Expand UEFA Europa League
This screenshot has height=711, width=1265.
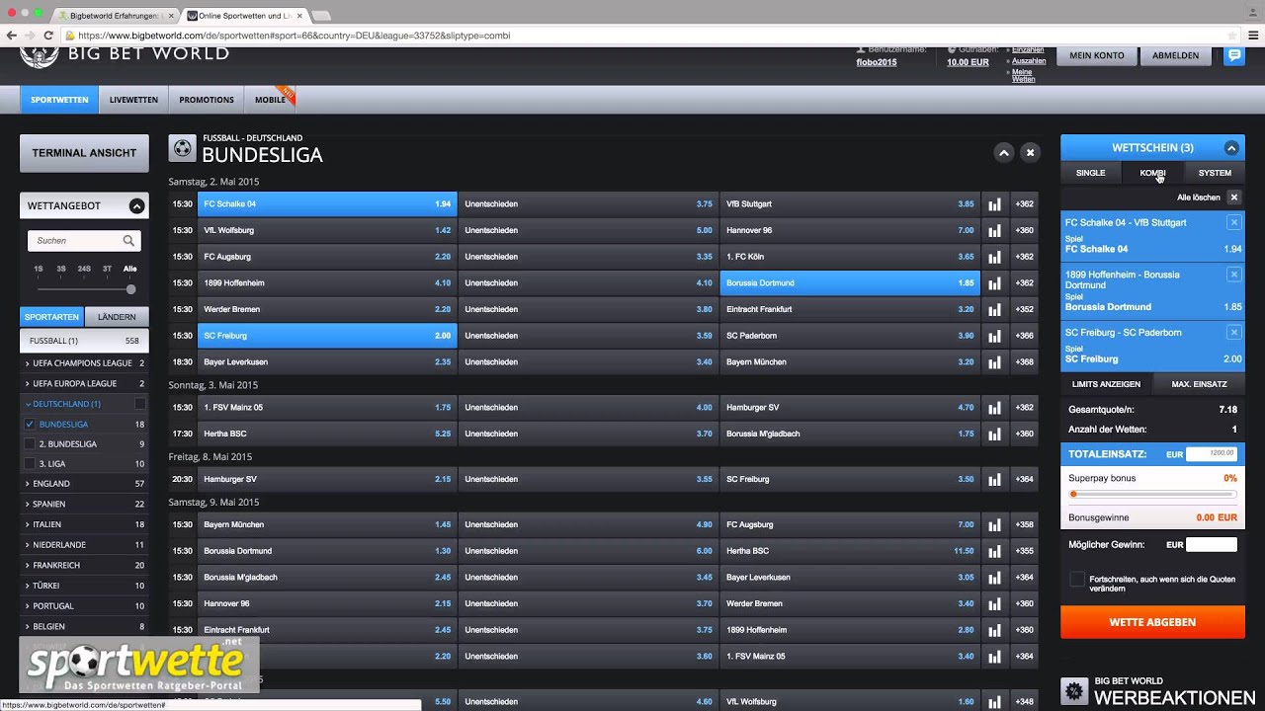pyautogui.click(x=84, y=383)
